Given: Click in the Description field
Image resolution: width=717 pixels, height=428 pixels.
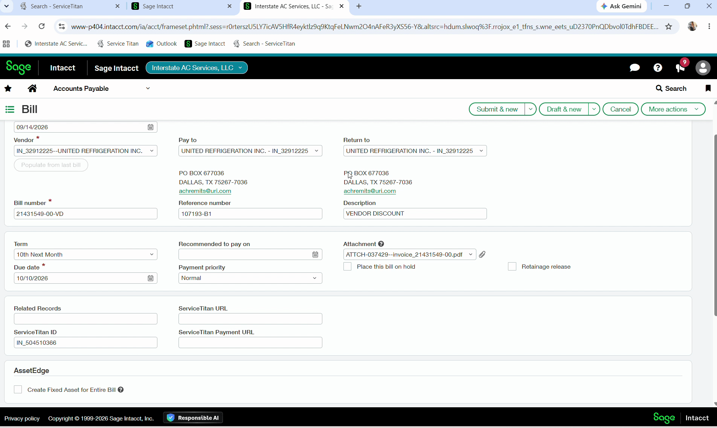Looking at the screenshot, I should tap(415, 214).
